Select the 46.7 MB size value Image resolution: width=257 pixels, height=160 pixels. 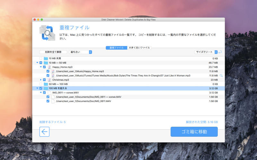click(x=213, y=63)
